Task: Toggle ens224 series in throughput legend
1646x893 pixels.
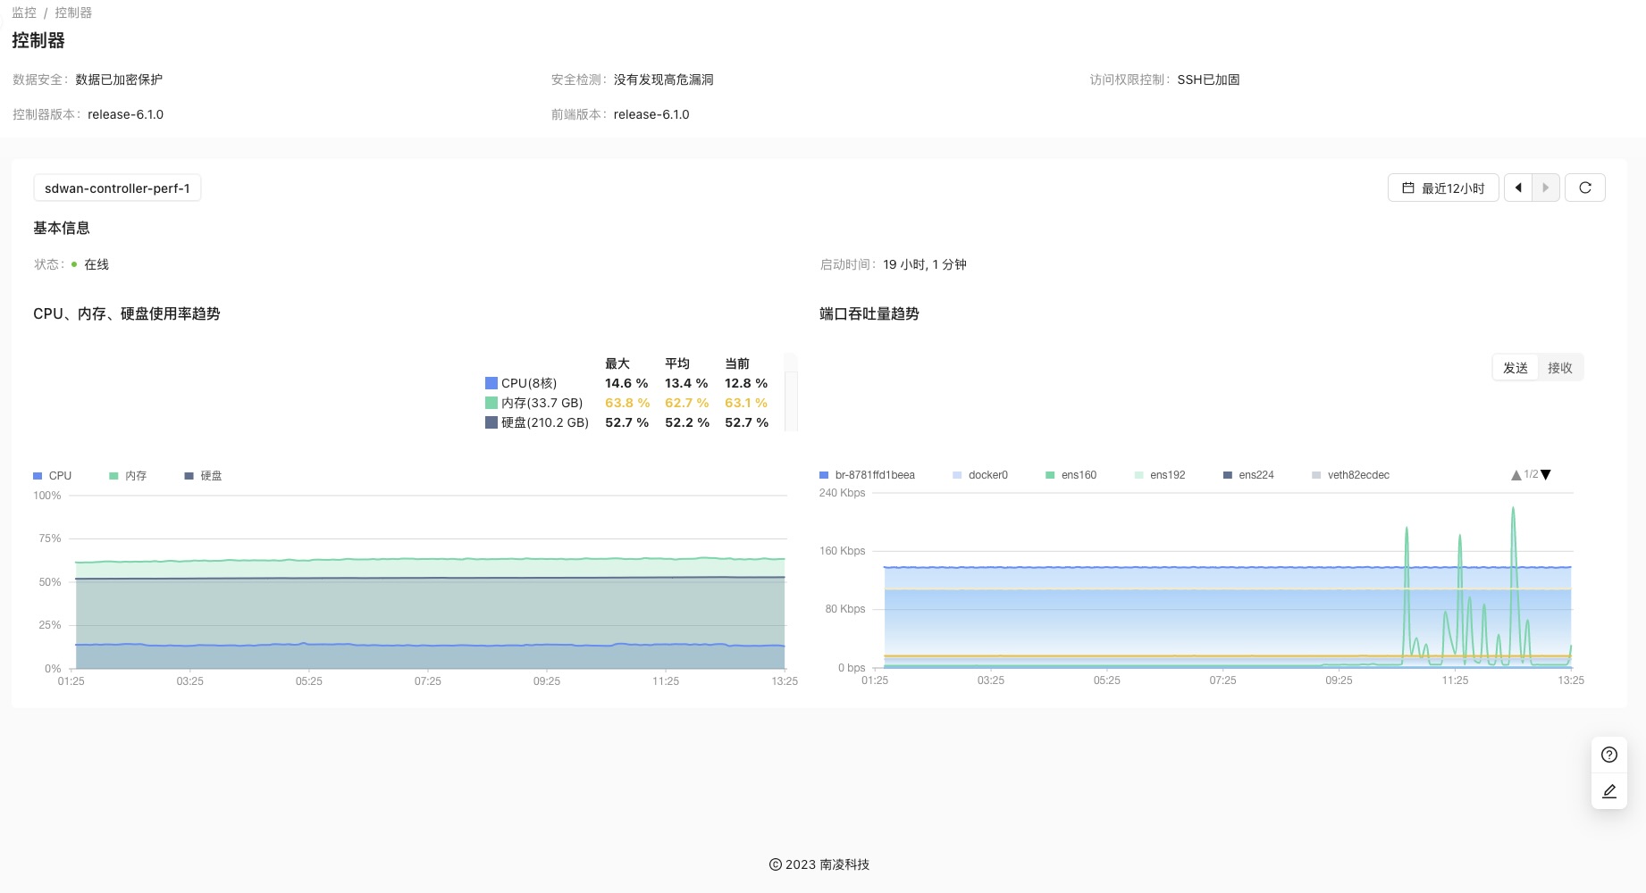Action: click(x=1248, y=475)
